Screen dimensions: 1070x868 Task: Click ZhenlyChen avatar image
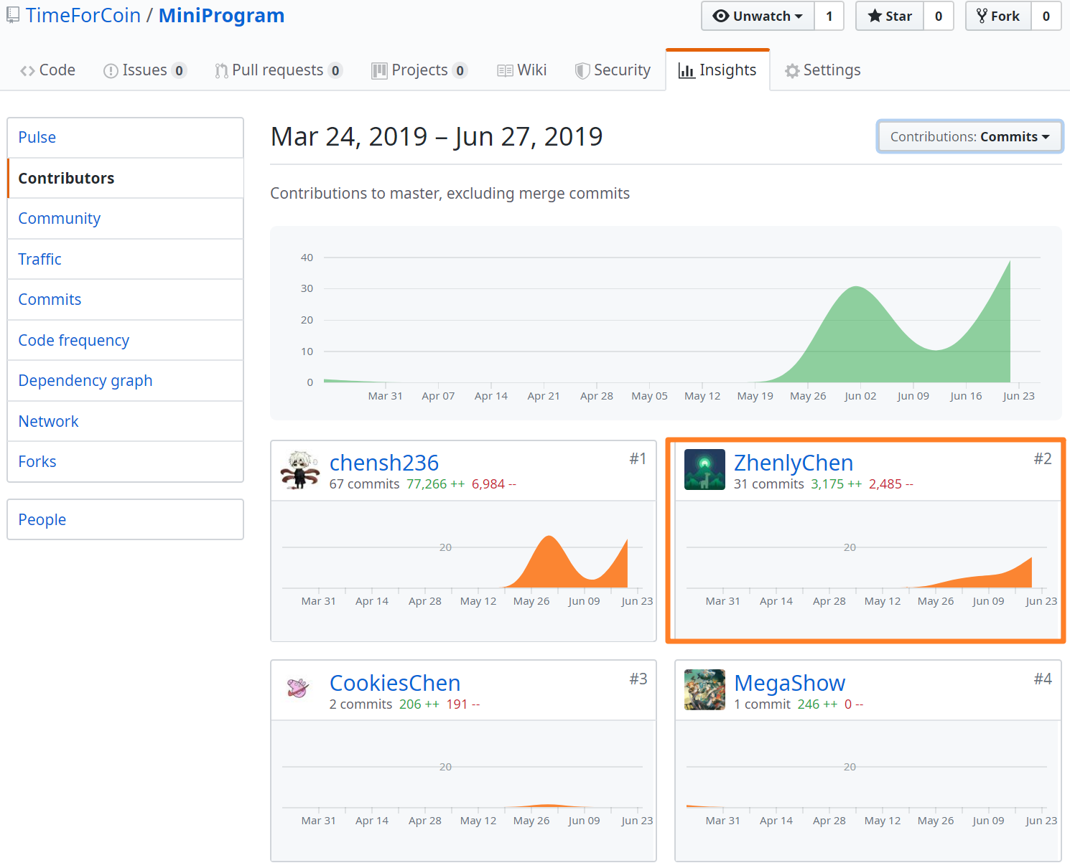click(x=704, y=470)
